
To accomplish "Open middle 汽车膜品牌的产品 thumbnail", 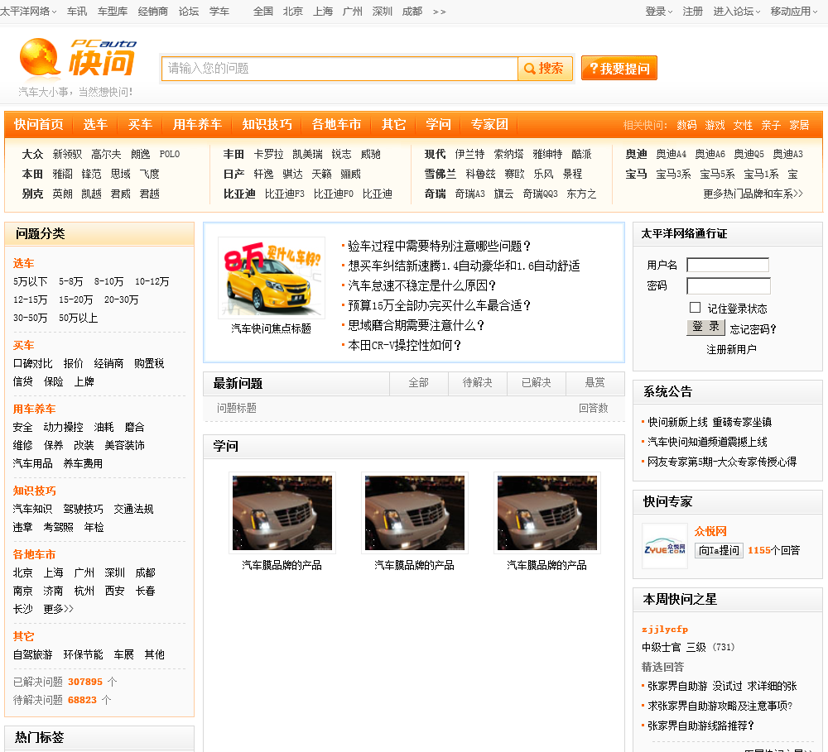I will click(415, 512).
